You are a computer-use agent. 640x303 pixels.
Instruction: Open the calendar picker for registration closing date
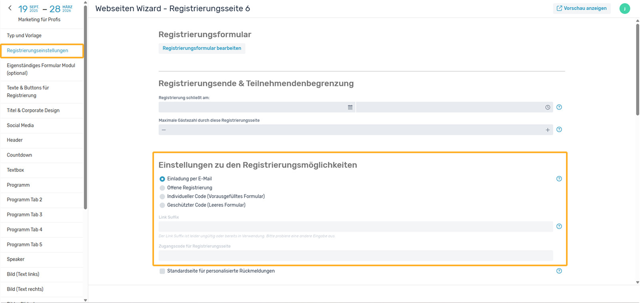350,107
